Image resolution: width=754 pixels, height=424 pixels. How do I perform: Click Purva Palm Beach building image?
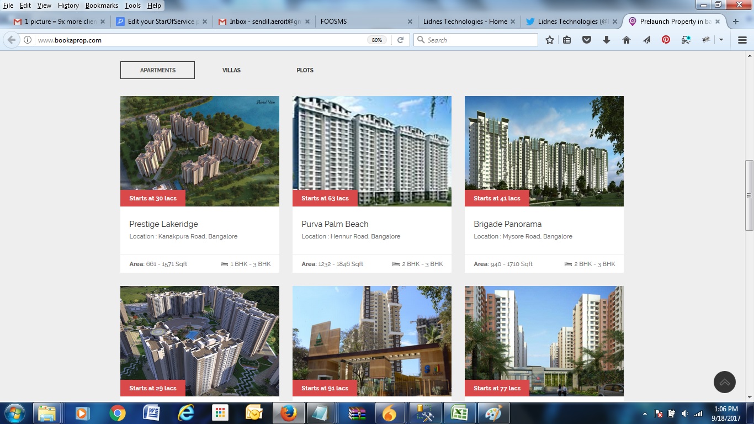click(x=372, y=151)
